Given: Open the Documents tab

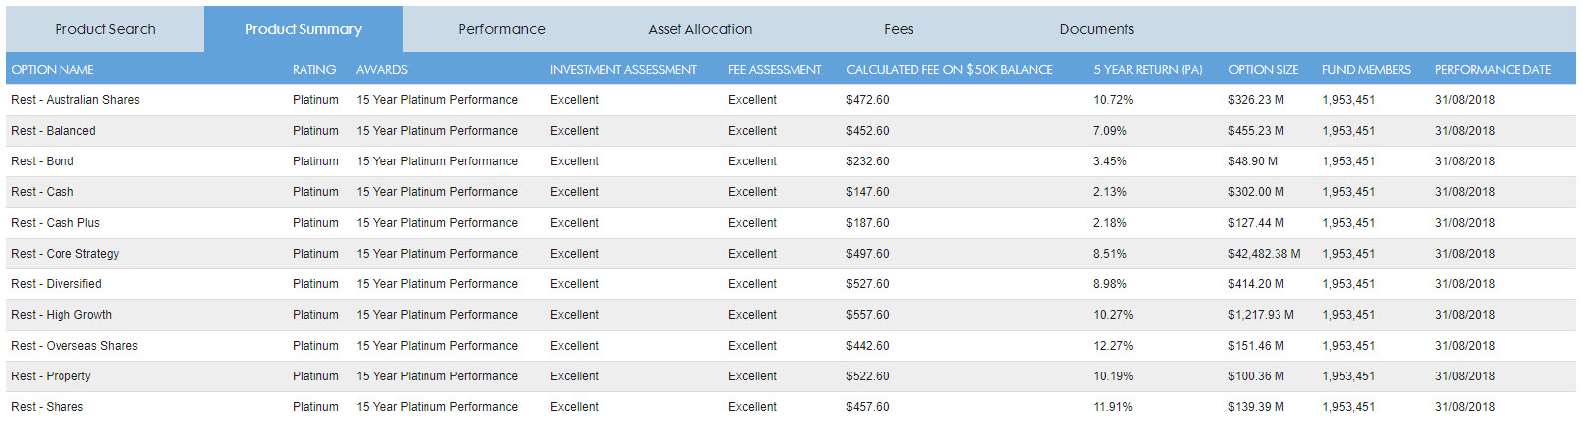Looking at the screenshot, I should pyautogui.click(x=1097, y=29).
